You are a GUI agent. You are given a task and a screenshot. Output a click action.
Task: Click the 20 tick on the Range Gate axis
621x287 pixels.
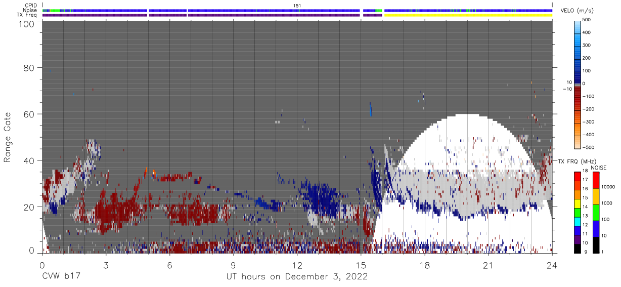coord(29,207)
